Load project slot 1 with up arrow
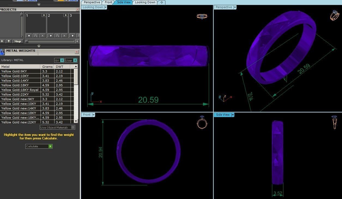Viewport: 342px width, 199px height. click(x=29, y=36)
